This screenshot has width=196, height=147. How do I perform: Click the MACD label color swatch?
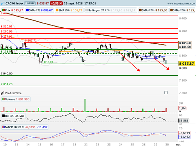pyautogui.click(x=4, y=127)
